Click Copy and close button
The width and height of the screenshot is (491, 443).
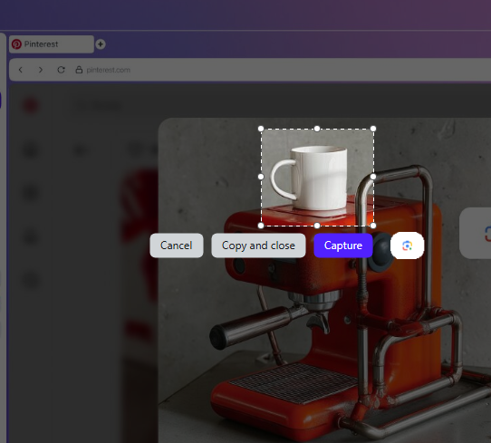tap(258, 246)
